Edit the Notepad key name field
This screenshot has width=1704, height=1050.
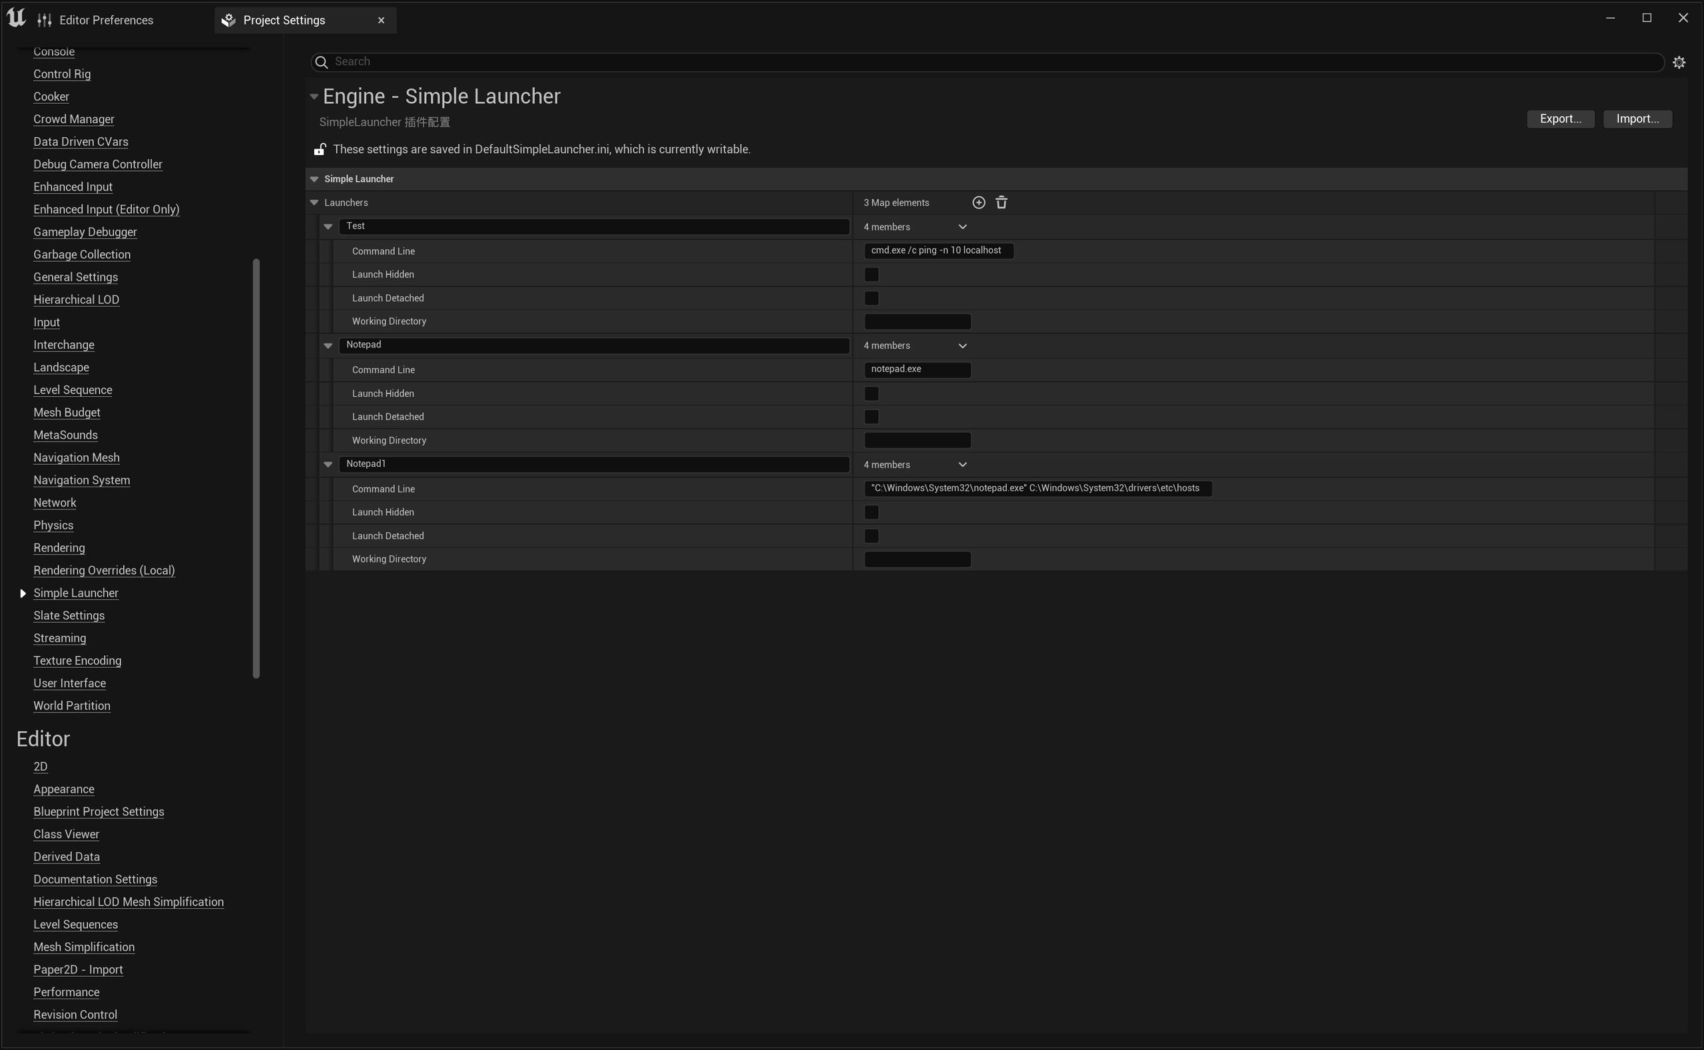tap(595, 346)
